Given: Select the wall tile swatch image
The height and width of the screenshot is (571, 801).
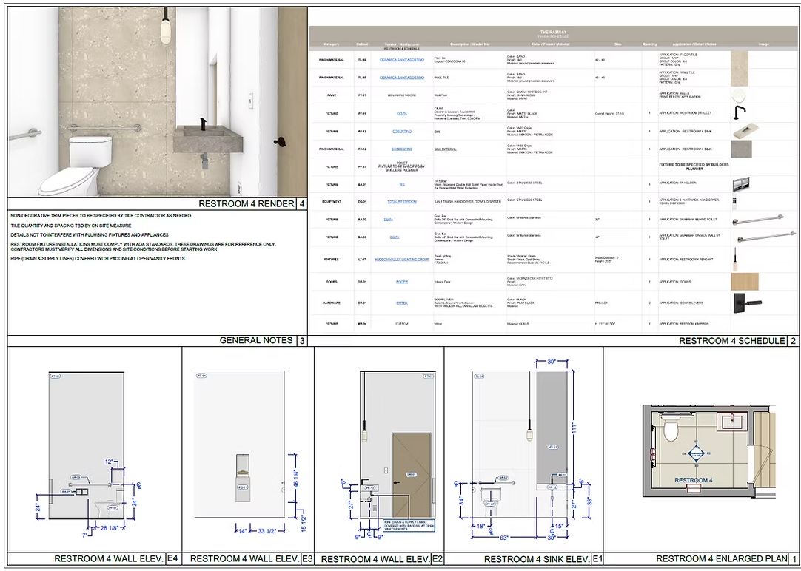Looking at the screenshot, I should click(740, 78).
